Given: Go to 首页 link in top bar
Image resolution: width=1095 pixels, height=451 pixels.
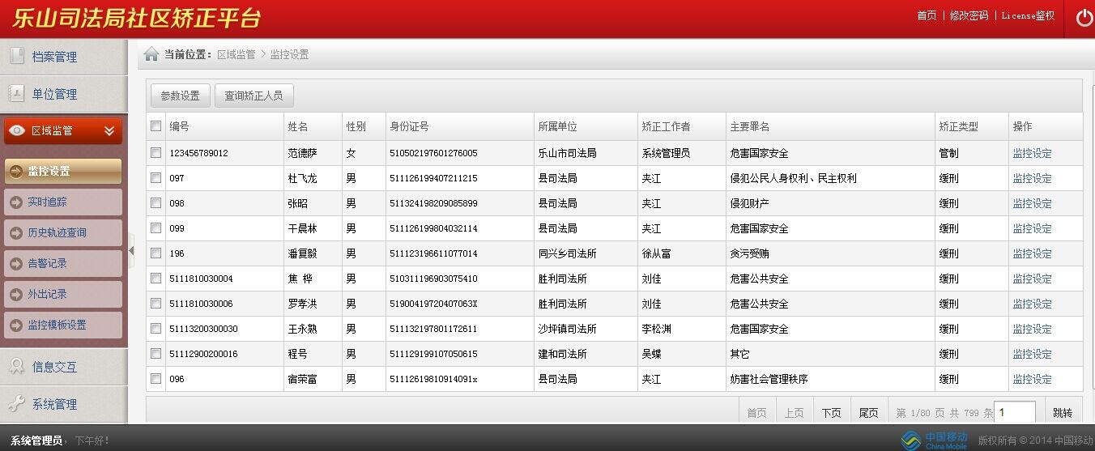Looking at the screenshot, I should tap(927, 15).
